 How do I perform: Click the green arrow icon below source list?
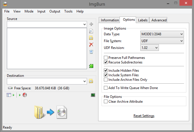point(91,66)
